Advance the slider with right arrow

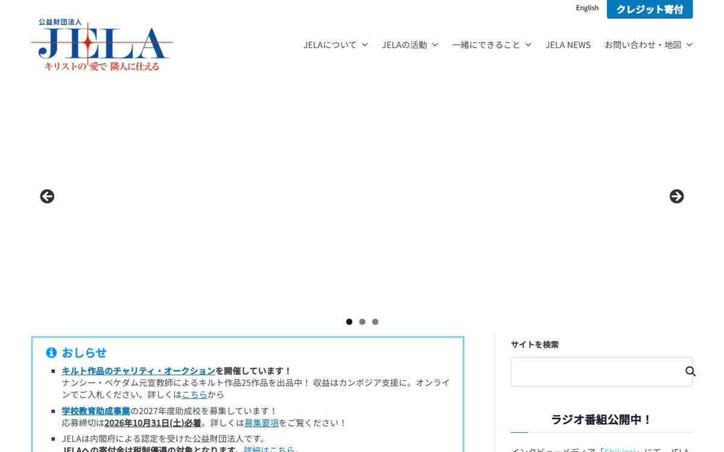click(677, 196)
